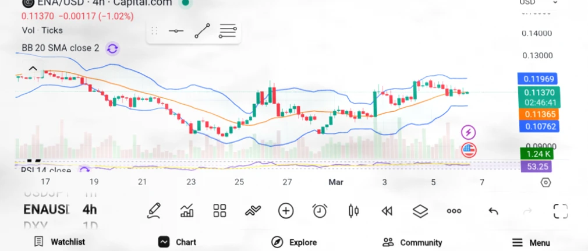This screenshot has width=588, height=251.
Task: Open the four-square layout grid
Action: (219, 211)
